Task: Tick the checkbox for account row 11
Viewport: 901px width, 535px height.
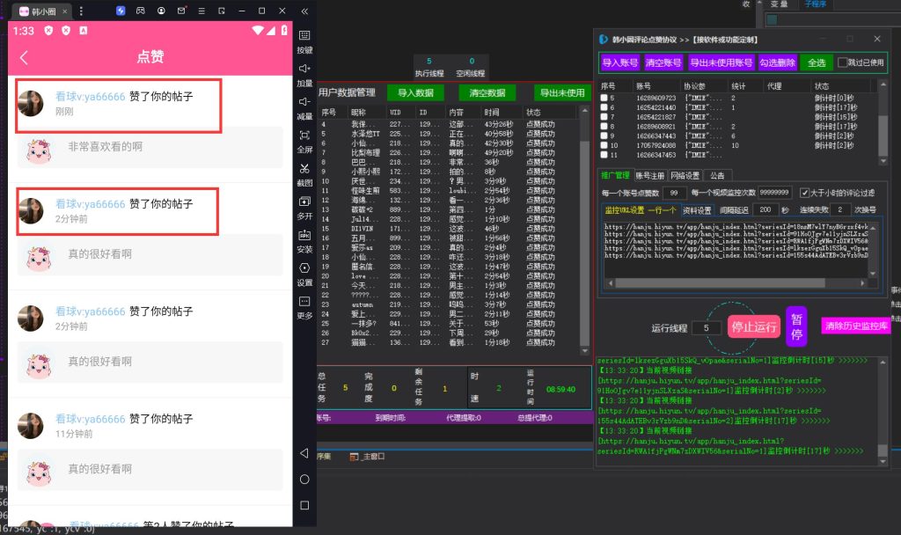Action: tap(604, 155)
